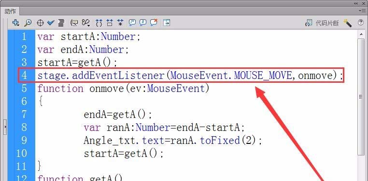This screenshot has height=181, width=368.
Task: Select the 动作 tab
Action: click(10, 11)
